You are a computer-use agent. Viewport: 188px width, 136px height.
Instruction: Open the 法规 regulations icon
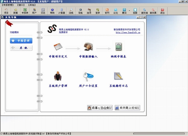[71, 11]
